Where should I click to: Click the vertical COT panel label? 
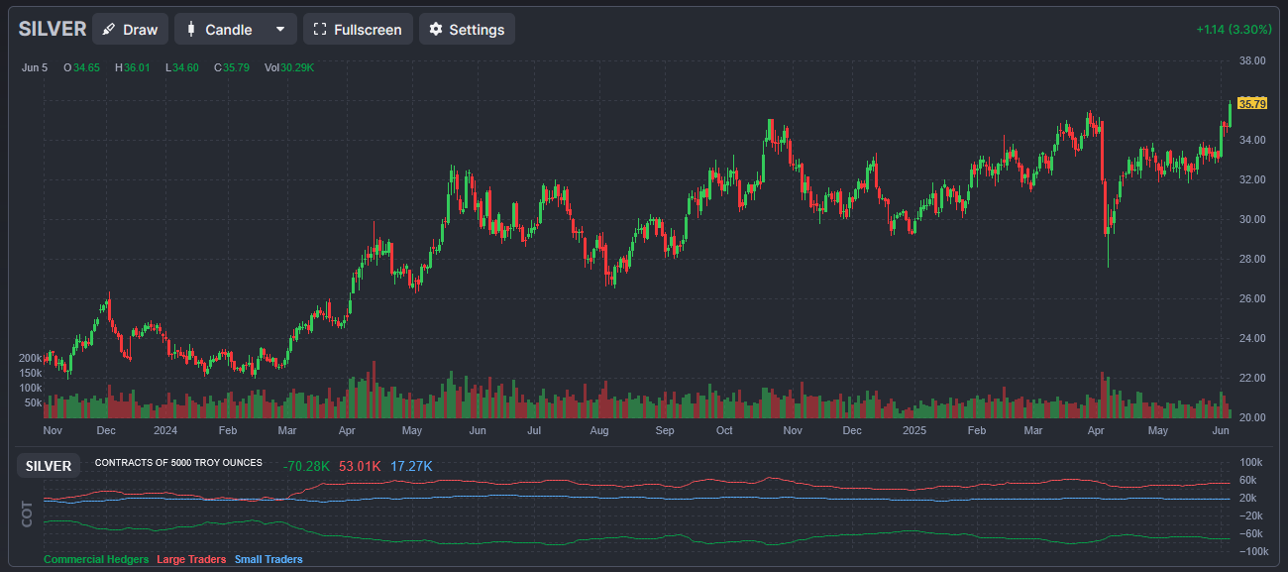coord(27,513)
